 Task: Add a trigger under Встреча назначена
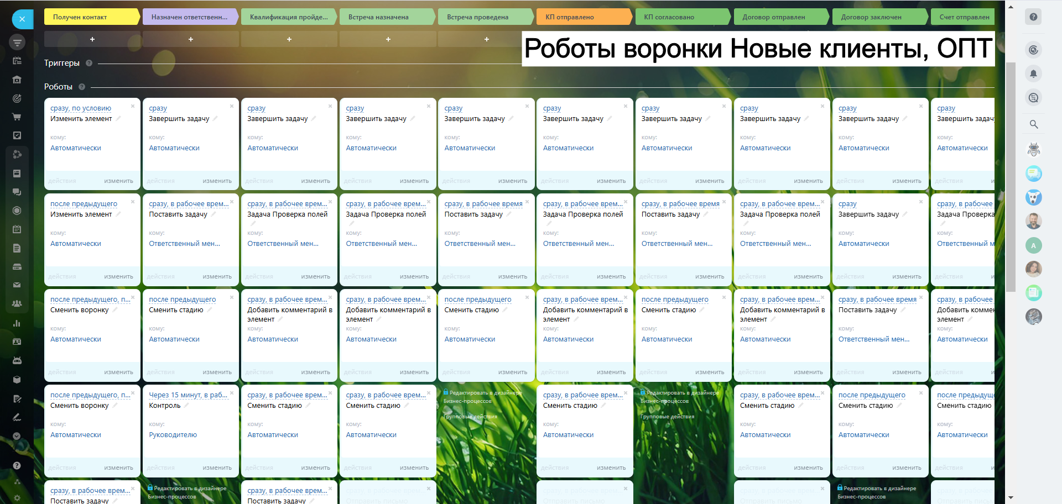point(388,39)
